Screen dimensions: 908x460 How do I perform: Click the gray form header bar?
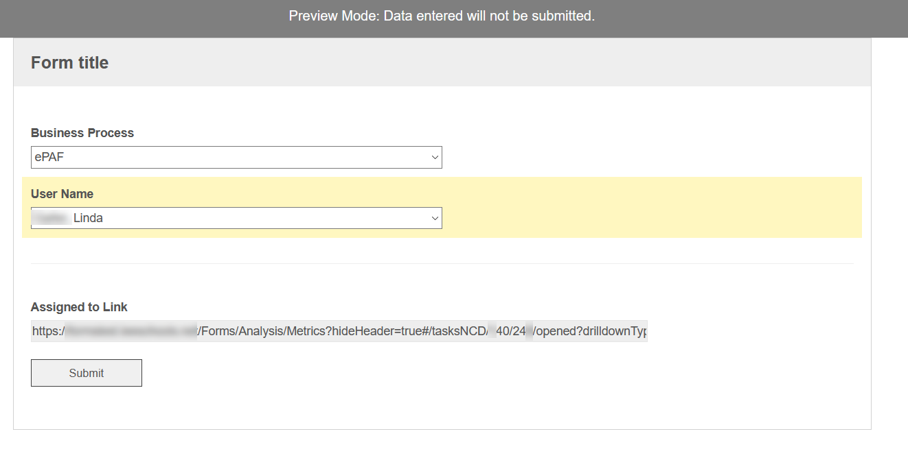(481, 62)
